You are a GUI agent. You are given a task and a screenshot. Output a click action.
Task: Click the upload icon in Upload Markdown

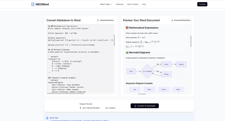(98, 20)
